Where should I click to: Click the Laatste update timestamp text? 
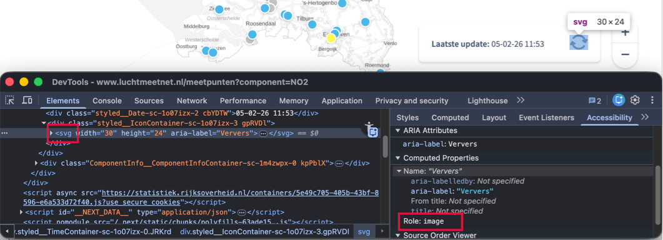coord(517,44)
